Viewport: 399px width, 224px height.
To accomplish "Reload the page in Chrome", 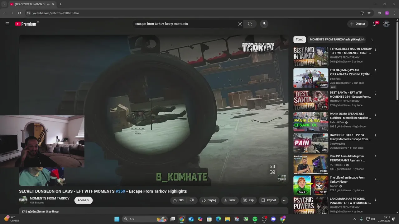I will coord(19,13).
